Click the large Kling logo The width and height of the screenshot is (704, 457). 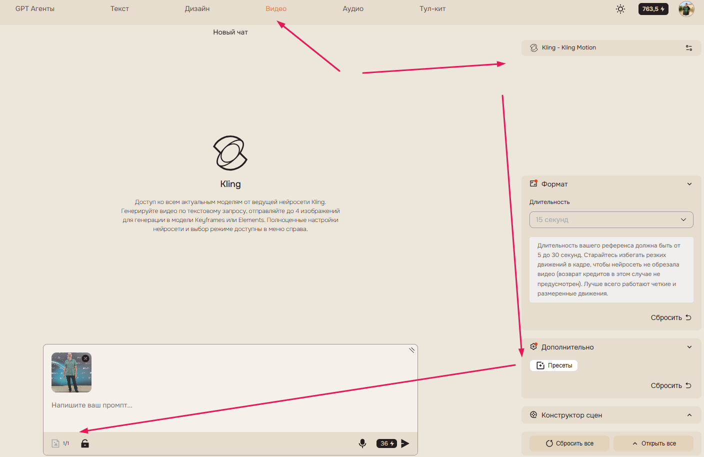[230, 153]
